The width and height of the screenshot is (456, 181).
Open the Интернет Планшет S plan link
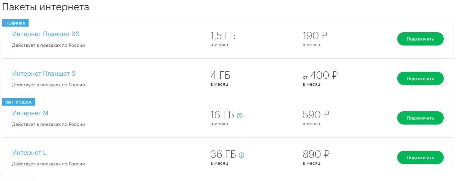pos(44,74)
